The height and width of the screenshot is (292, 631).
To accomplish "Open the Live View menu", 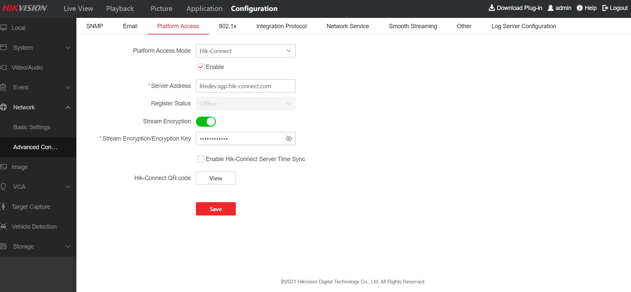I will (78, 9).
